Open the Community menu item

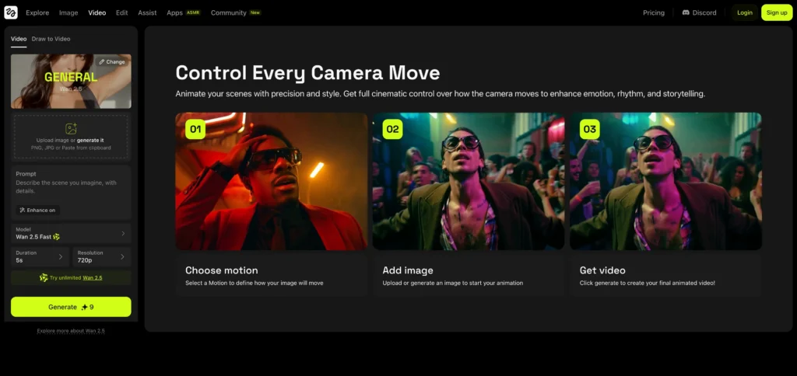coord(228,12)
